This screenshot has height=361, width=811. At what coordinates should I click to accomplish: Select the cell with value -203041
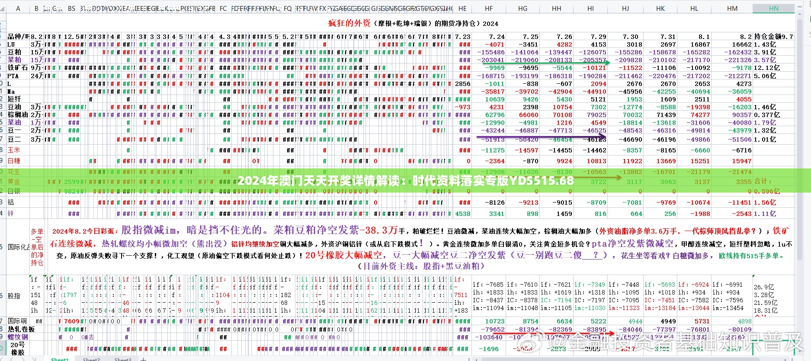coord(489,60)
